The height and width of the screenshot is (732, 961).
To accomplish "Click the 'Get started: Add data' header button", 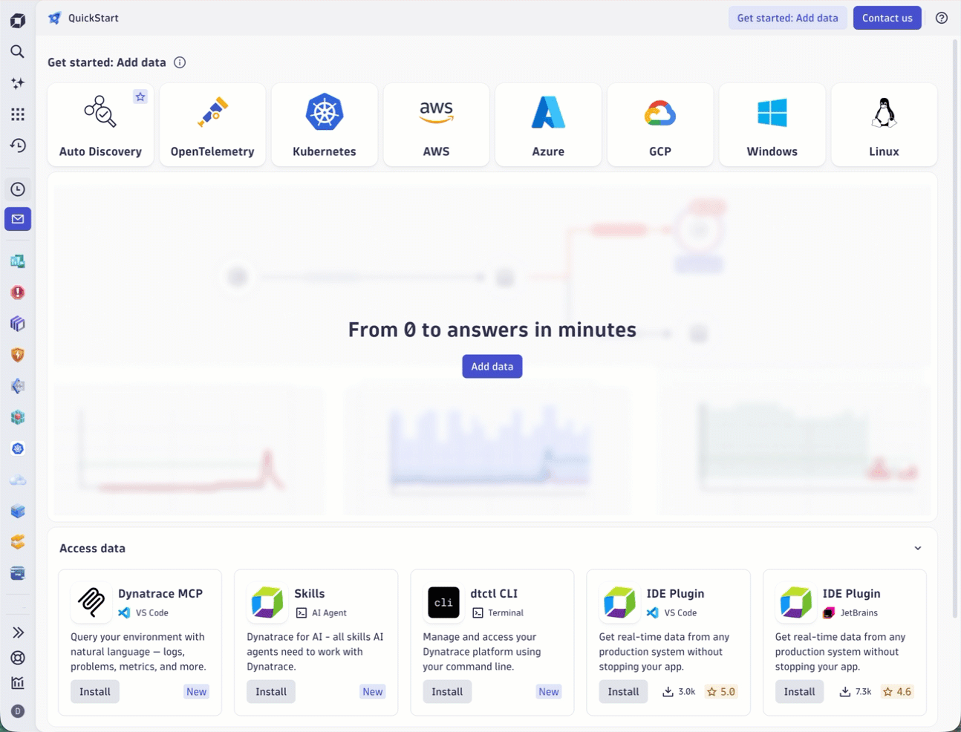I will (787, 18).
